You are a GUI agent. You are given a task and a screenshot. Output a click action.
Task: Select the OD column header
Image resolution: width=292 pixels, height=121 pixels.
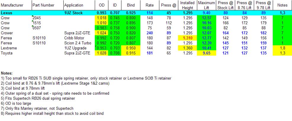pyautogui.click(x=101, y=5)
